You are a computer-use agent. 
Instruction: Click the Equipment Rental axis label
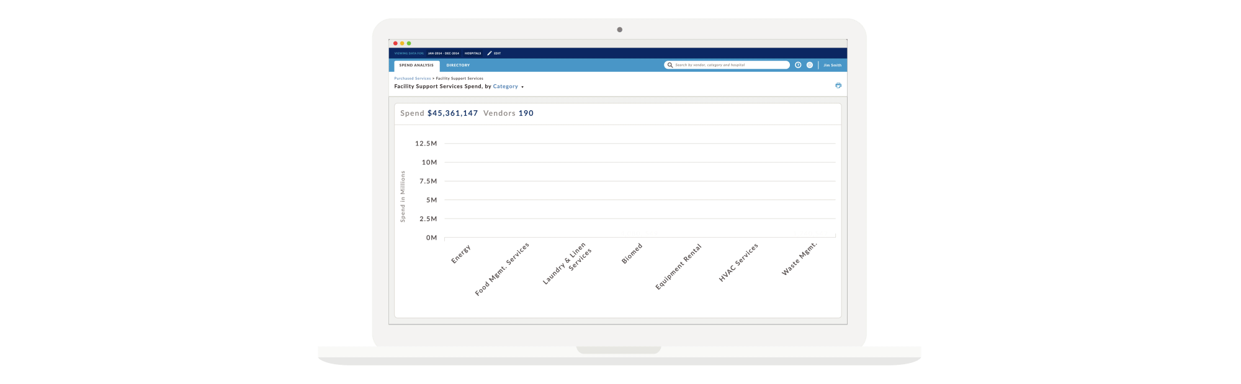pos(678,266)
